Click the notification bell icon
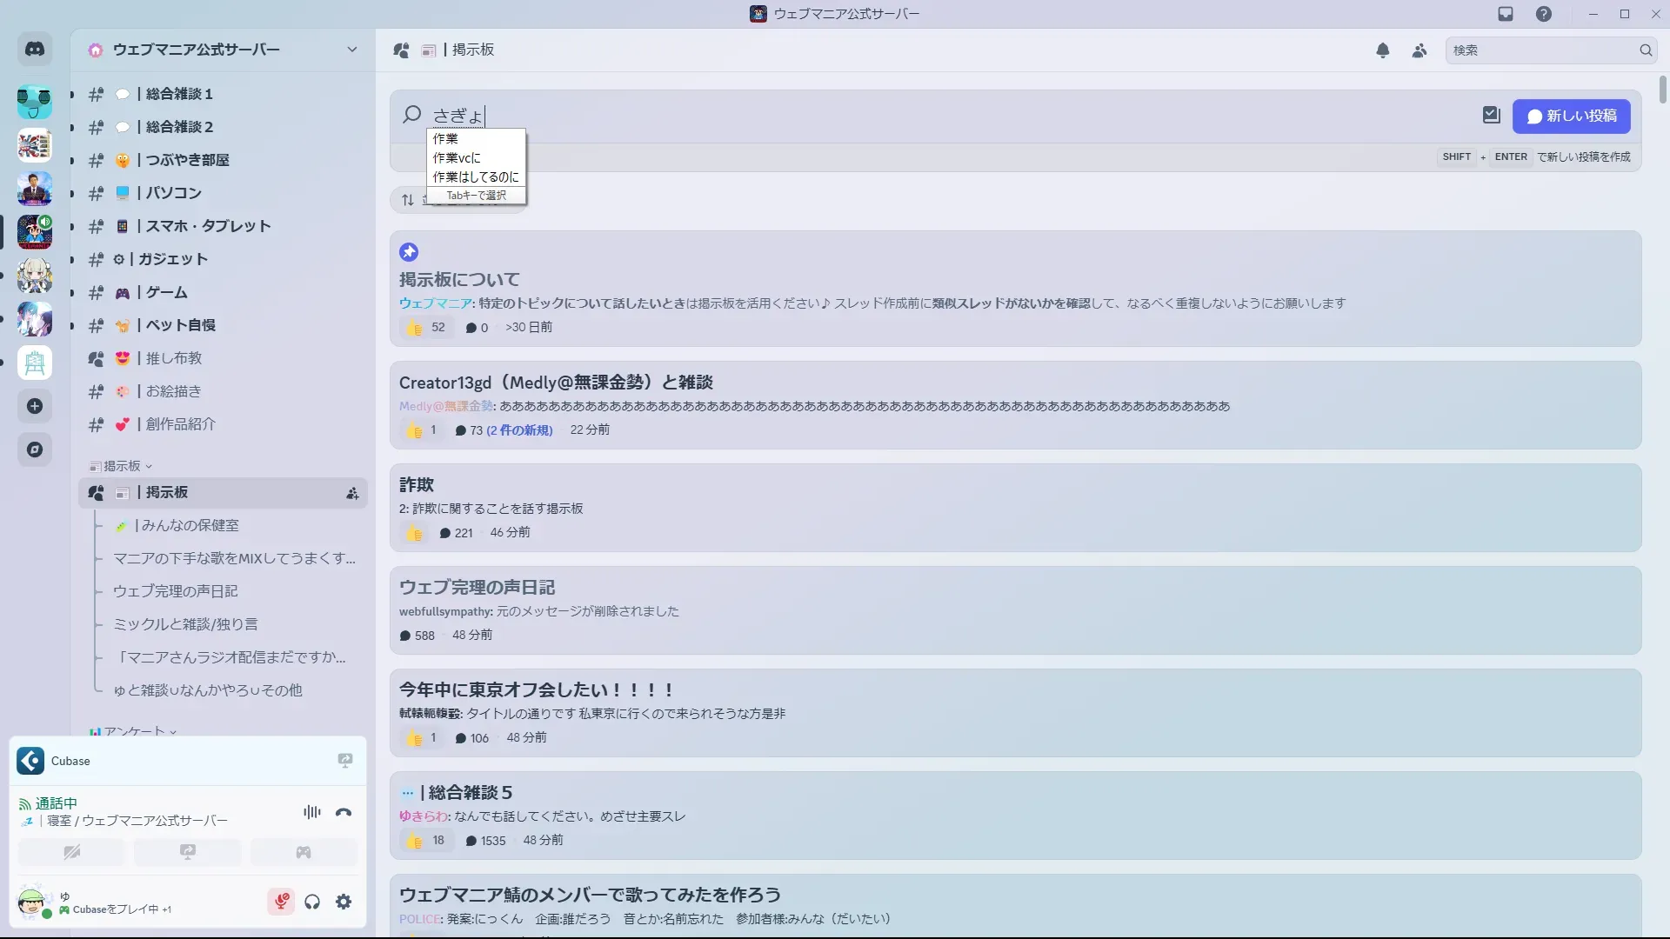This screenshot has width=1670, height=939. (1383, 50)
